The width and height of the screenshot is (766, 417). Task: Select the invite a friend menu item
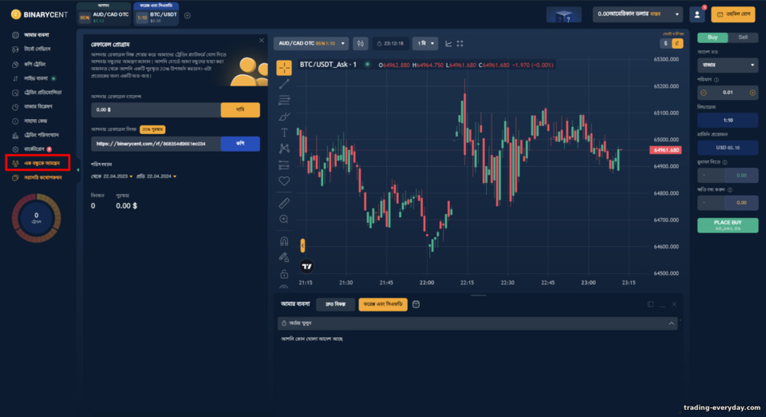tap(38, 163)
